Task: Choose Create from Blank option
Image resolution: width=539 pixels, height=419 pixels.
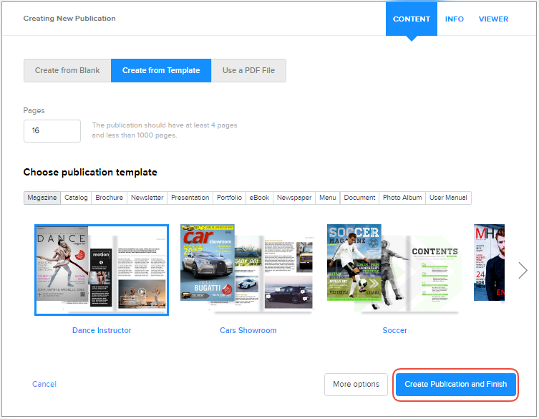Action: click(x=67, y=71)
